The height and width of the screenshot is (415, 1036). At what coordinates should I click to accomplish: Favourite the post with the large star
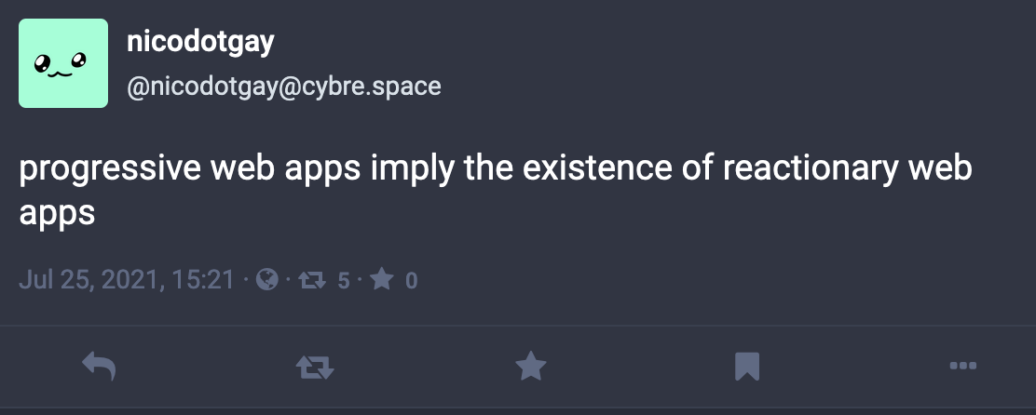point(530,366)
